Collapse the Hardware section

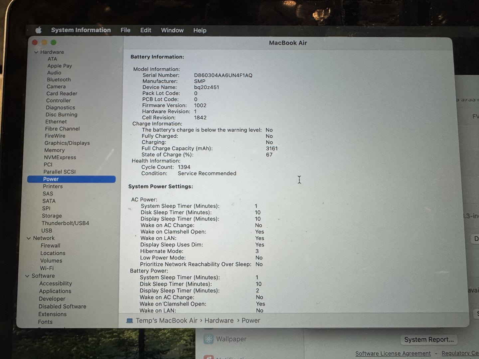(x=36, y=52)
